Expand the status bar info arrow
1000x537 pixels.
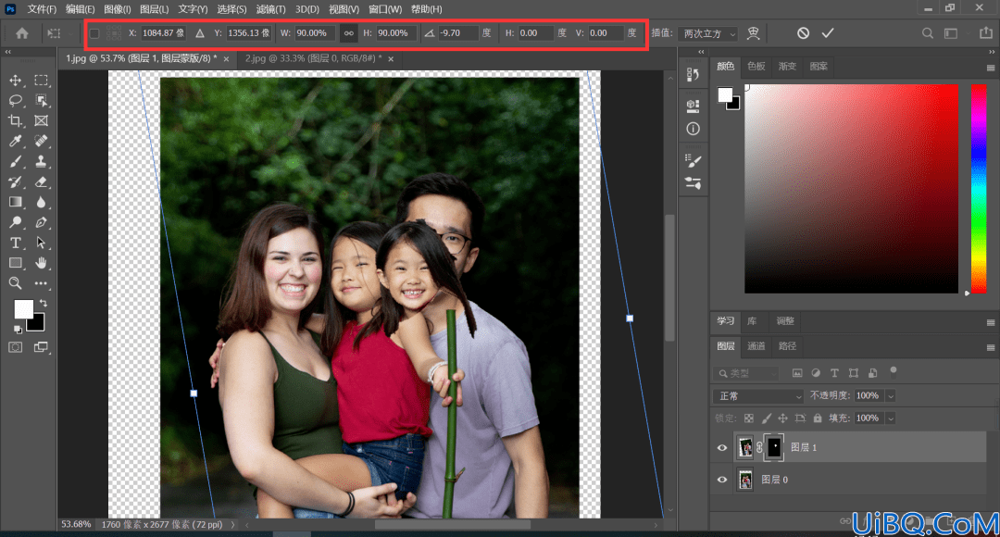click(232, 525)
